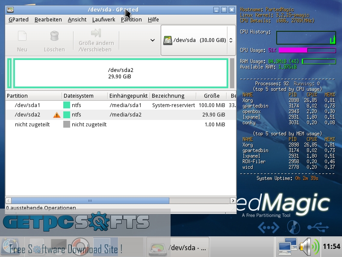Screen dimensions: 342x257
Task: Click the speaker volume tray icon
Action: pyautogui.click(x=309, y=247)
